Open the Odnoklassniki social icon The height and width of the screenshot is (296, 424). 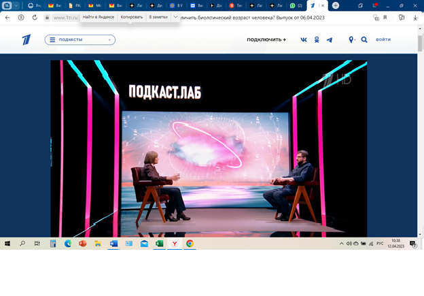317,40
